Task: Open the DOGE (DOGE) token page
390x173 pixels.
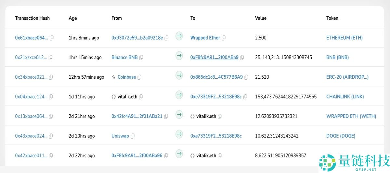Action: [341, 136]
